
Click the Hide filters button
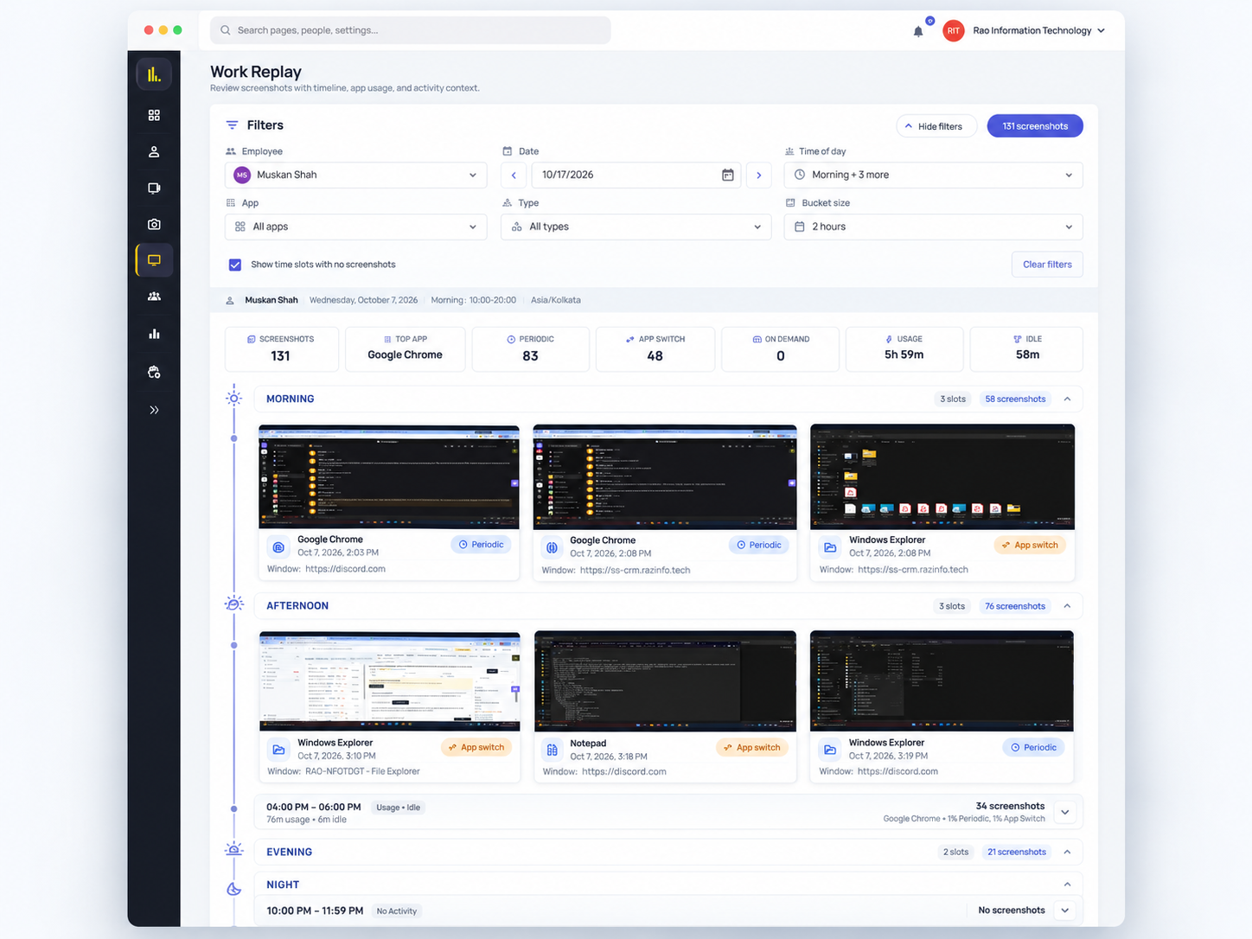tap(936, 126)
